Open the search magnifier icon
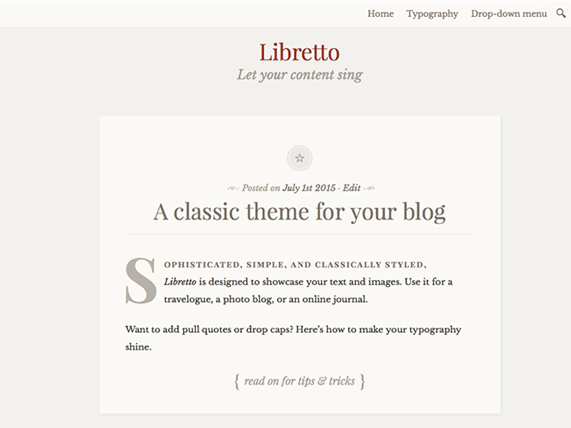 [x=561, y=13]
